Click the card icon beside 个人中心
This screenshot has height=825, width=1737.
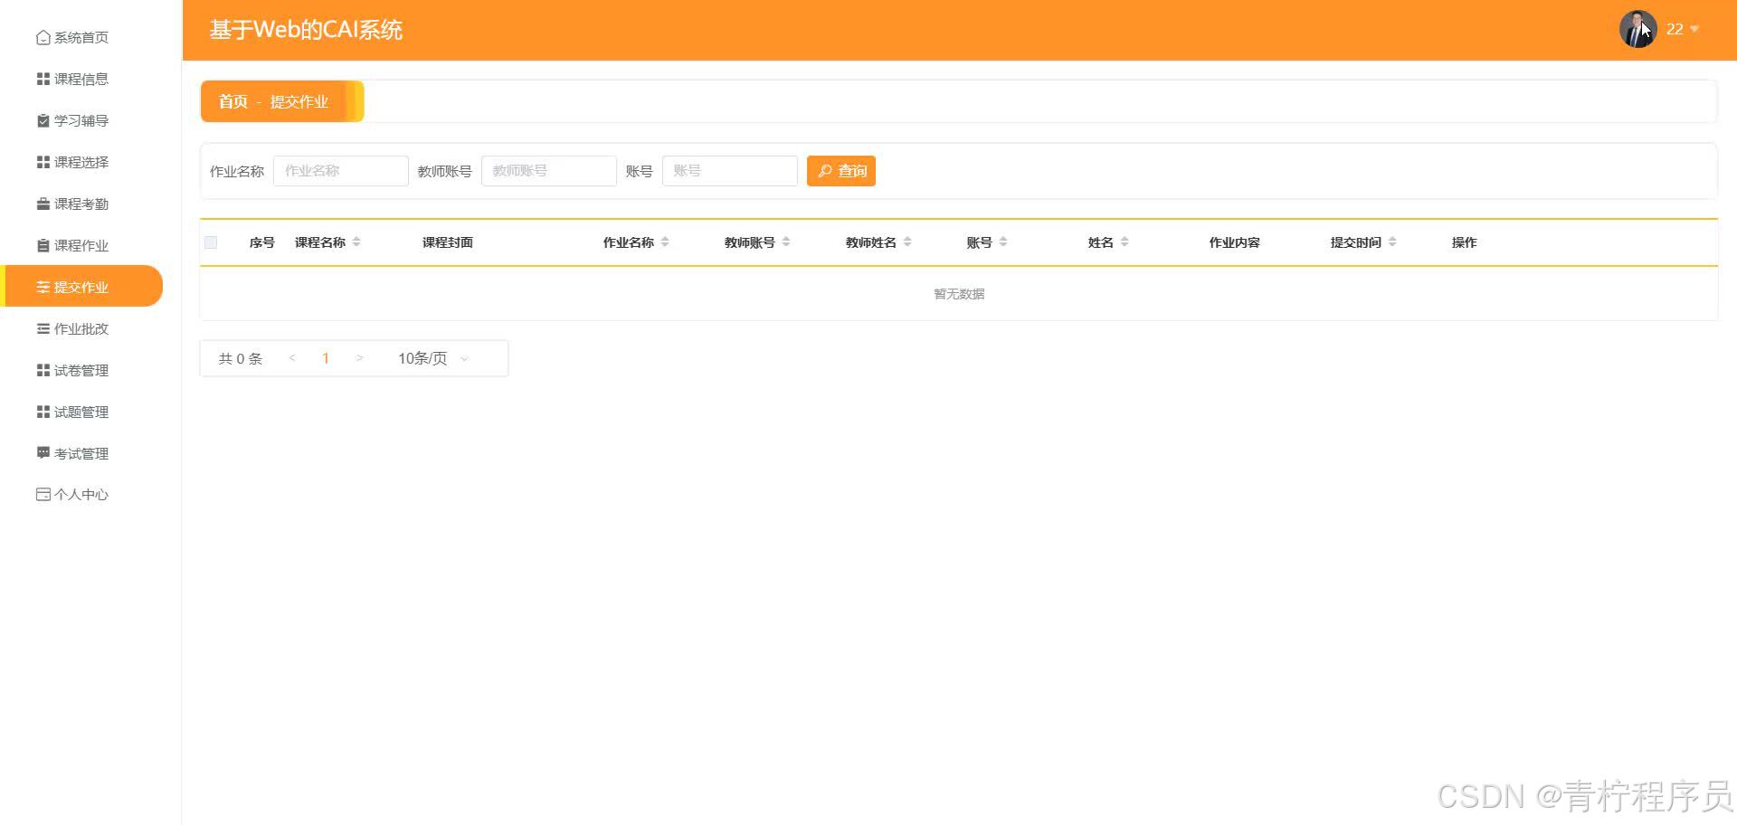click(x=43, y=494)
